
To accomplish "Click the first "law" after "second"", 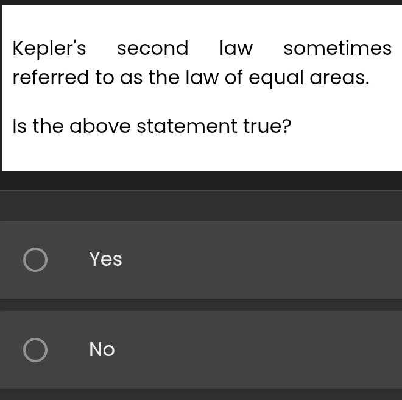I will (236, 48).
